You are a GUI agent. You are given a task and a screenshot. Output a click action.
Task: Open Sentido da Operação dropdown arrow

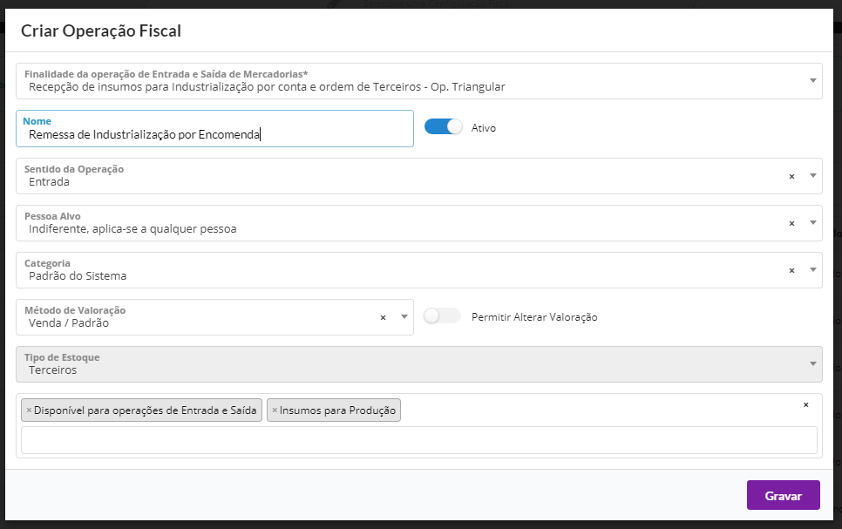812,176
